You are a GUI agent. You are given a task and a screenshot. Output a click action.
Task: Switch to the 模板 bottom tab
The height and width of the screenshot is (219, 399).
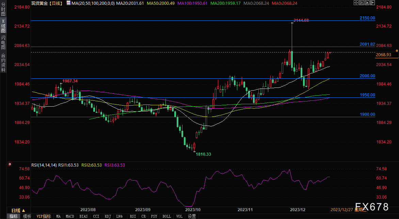(x=27, y=216)
